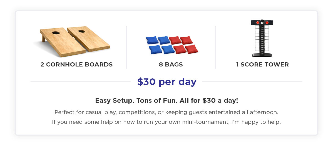The width and height of the screenshot is (333, 146).
Task: Click the hole in the left cornhole board
Action: pos(56,33)
